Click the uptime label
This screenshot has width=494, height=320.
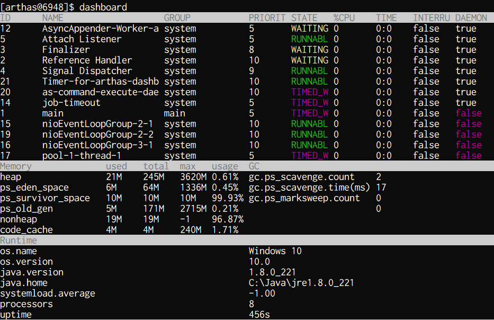[16, 315]
